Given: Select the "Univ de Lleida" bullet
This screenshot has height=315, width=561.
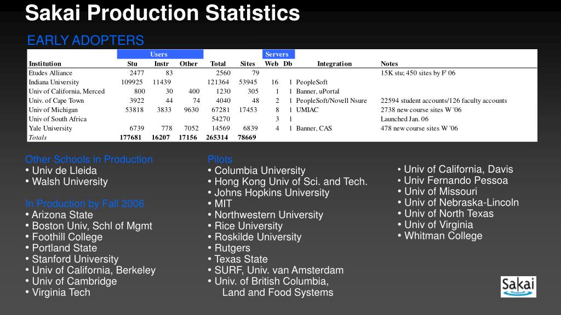Looking at the screenshot, I should 61,171.
